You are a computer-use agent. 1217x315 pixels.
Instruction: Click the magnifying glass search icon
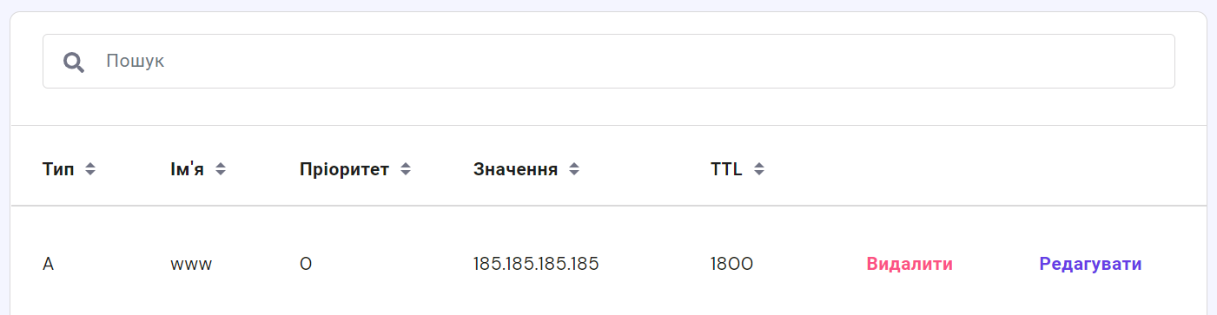click(74, 62)
